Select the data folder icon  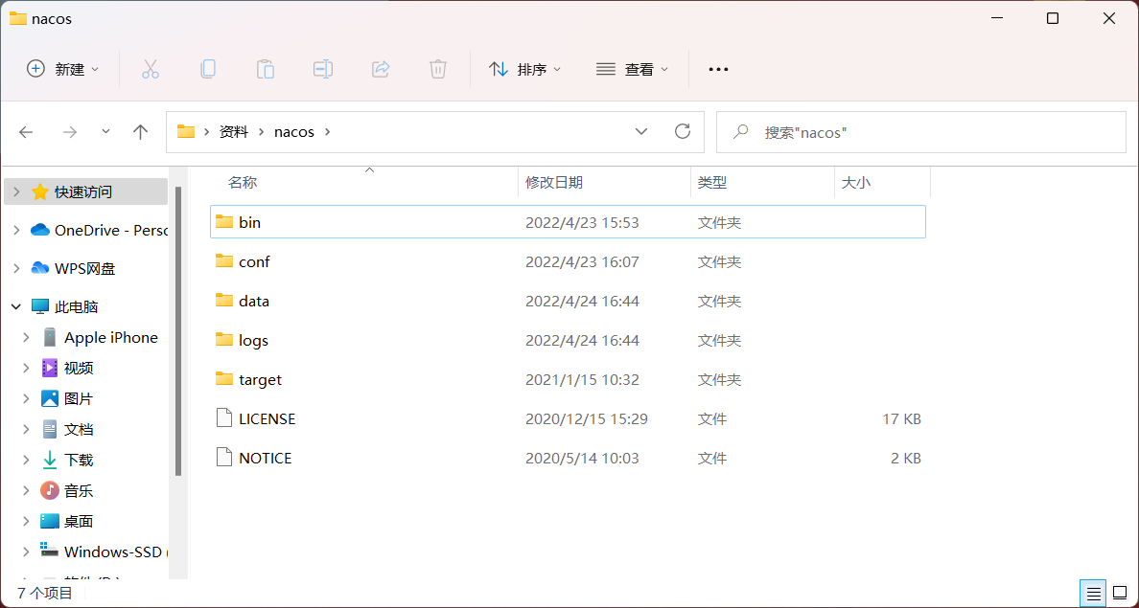coord(223,300)
